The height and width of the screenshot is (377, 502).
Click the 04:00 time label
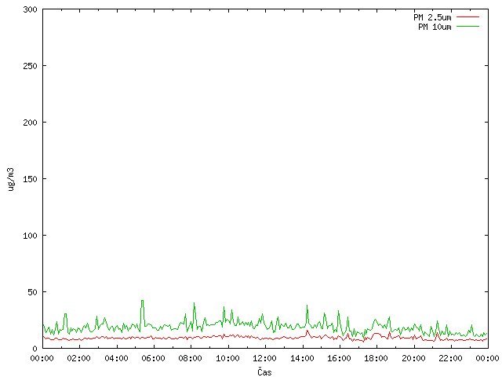pyautogui.click(x=116, y=358)
